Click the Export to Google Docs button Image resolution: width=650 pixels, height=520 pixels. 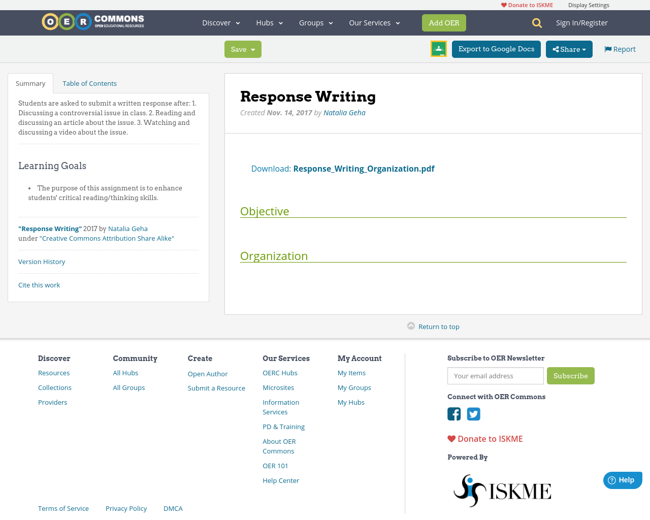(x=496, y=49)
